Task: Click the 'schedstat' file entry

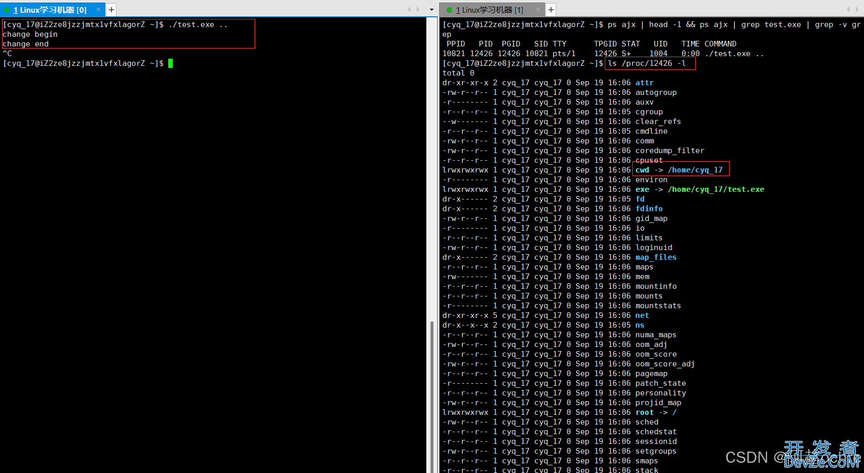Action: [x=656, y=432]
